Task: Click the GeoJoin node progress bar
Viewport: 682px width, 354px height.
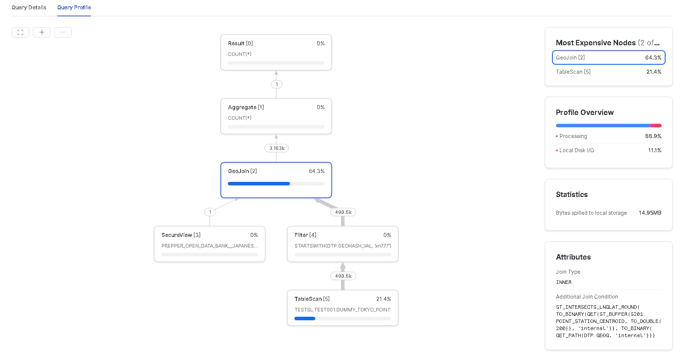Action: 276,184
